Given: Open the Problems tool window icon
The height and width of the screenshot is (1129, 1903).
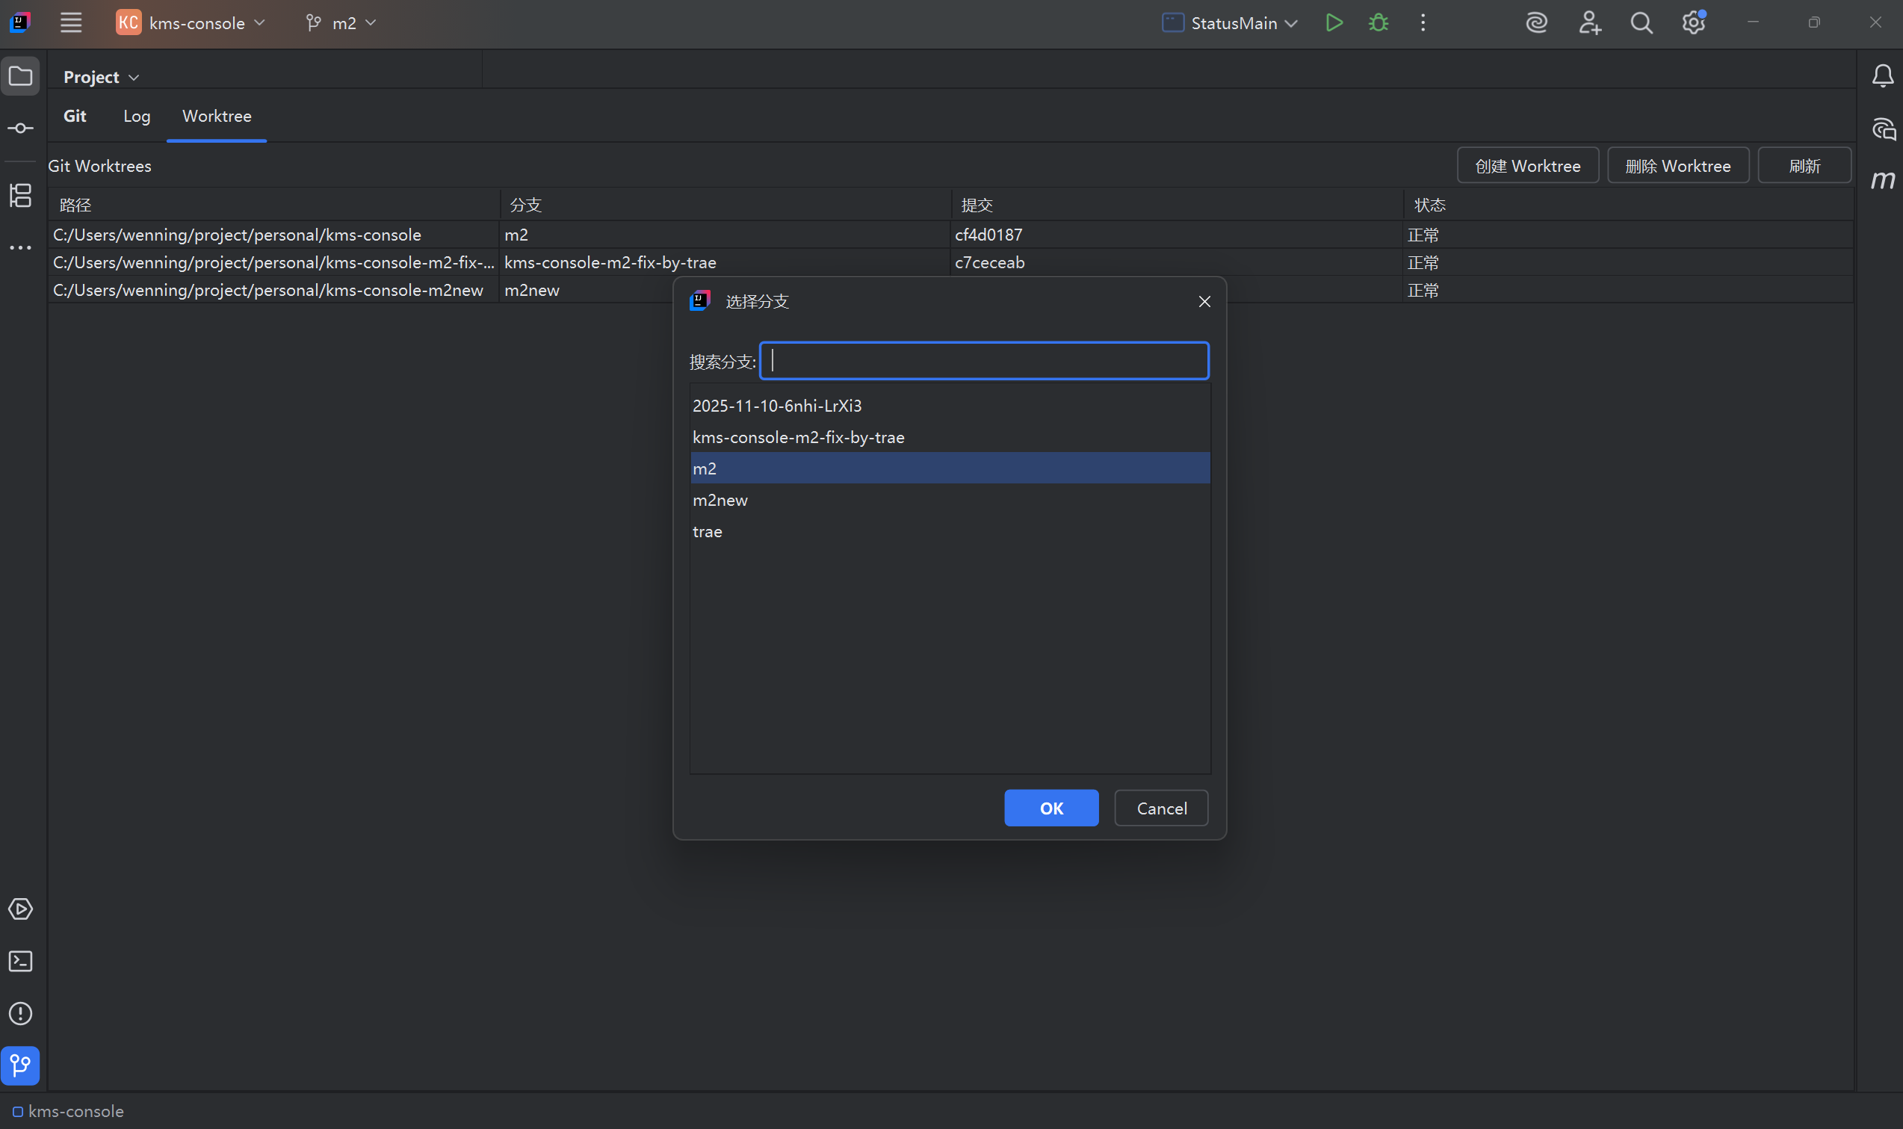Looking at the screenshot, I should [20, 1013].
